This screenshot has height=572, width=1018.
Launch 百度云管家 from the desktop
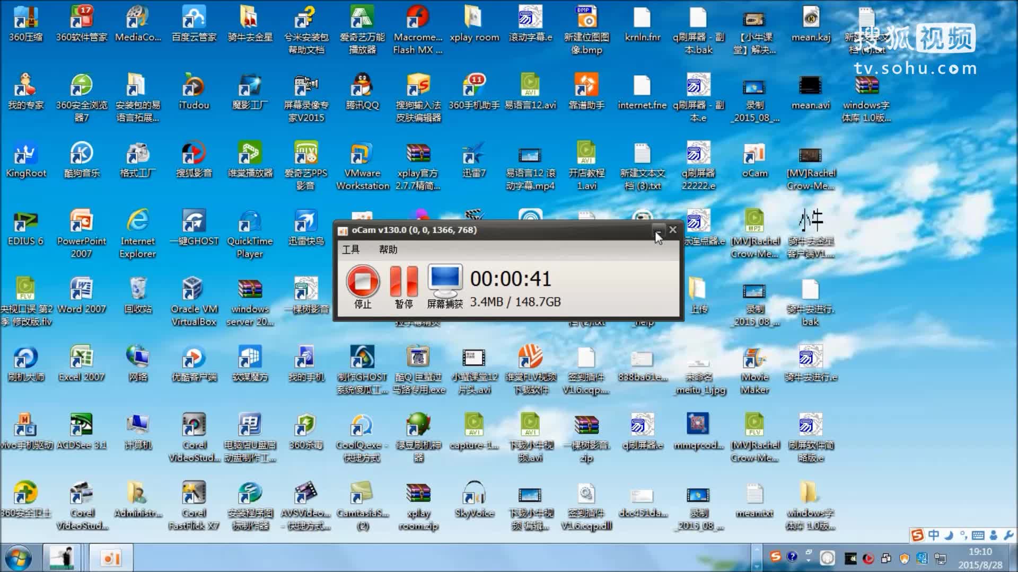tap(194, 23)
